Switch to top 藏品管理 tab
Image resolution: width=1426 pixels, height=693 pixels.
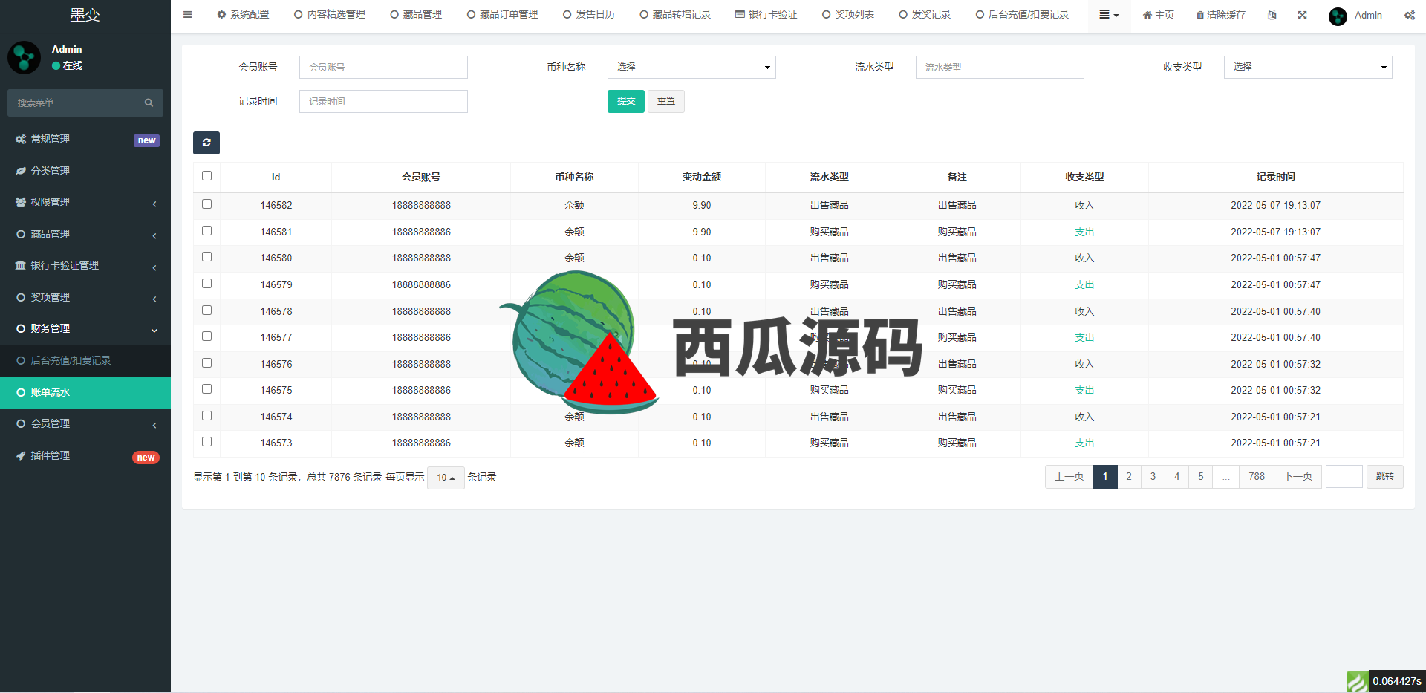coord(416,15)
